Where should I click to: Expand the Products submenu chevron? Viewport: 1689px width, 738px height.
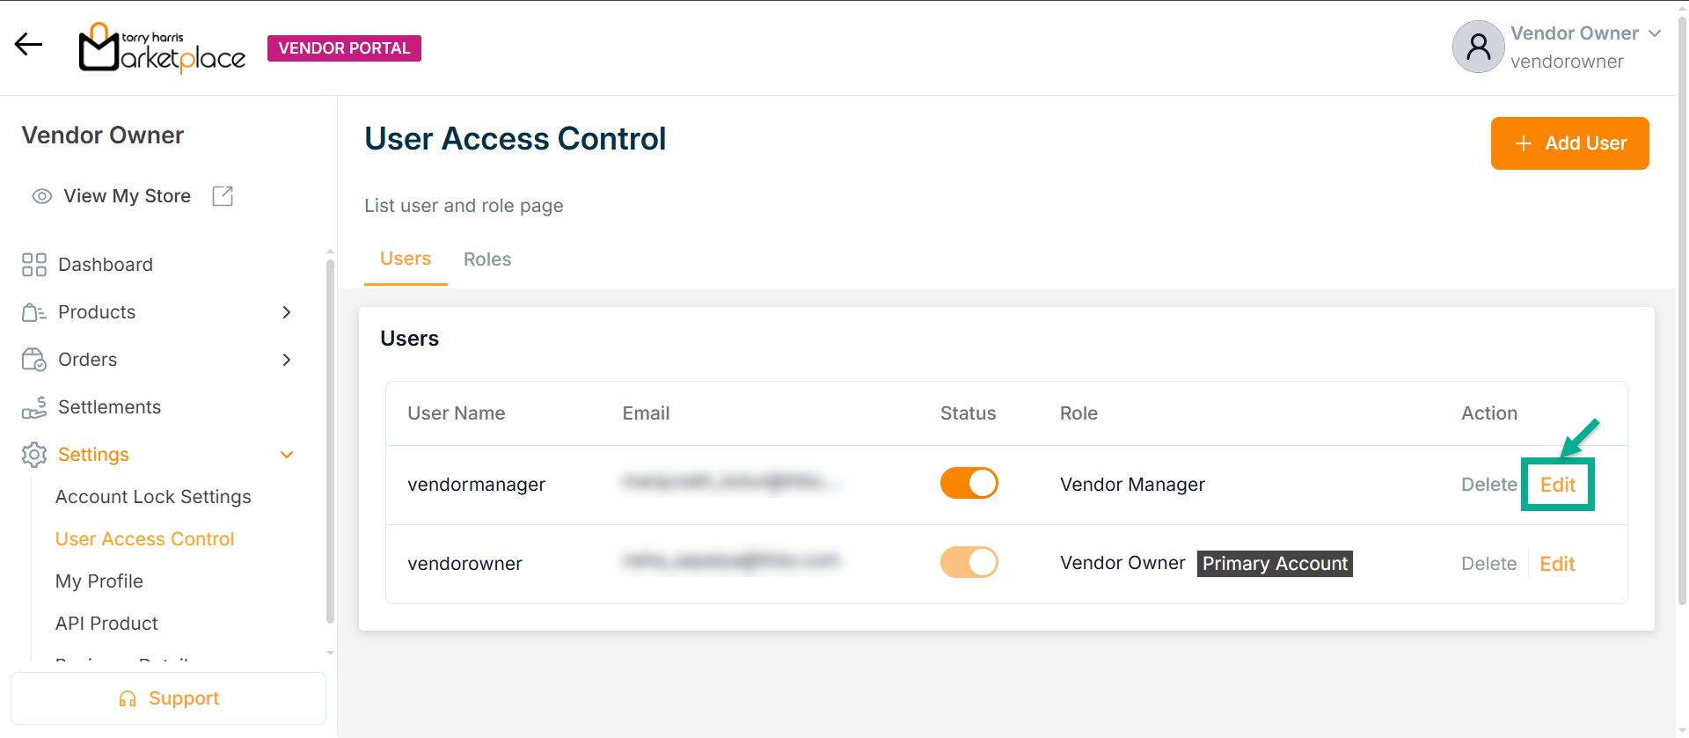(287, 312)
